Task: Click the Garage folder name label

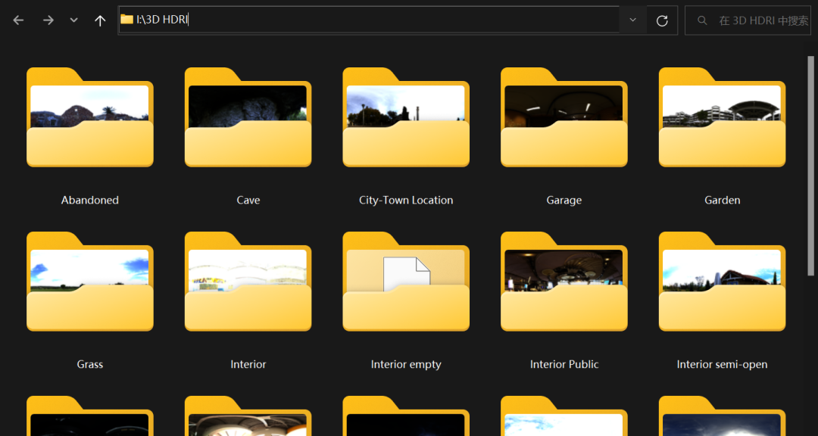Action: (564, 201)
